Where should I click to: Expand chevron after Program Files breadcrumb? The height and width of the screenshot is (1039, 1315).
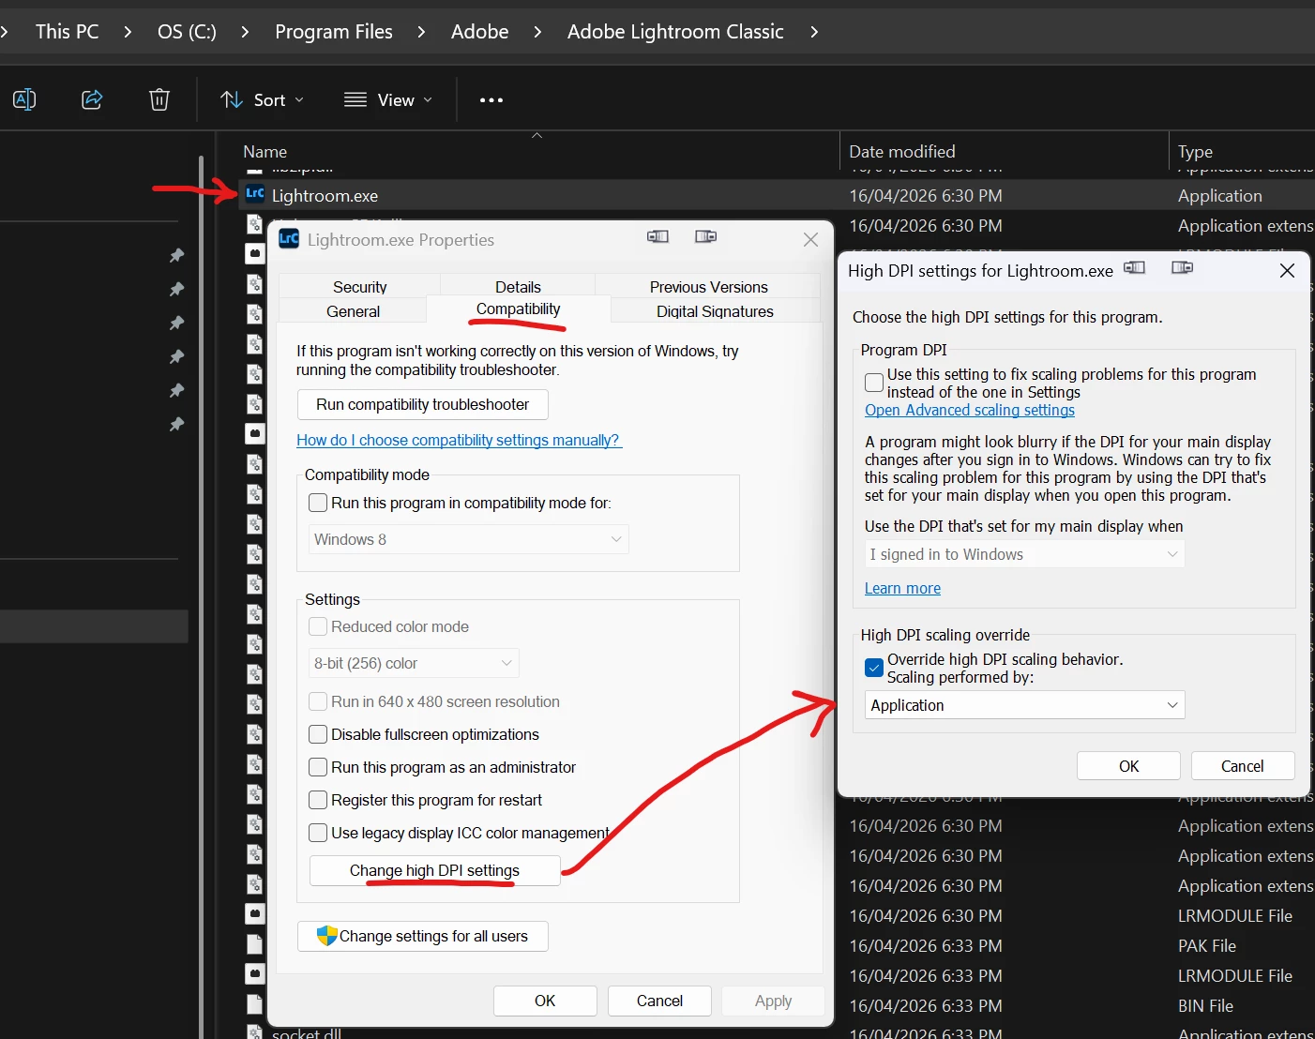pos(421,32)
